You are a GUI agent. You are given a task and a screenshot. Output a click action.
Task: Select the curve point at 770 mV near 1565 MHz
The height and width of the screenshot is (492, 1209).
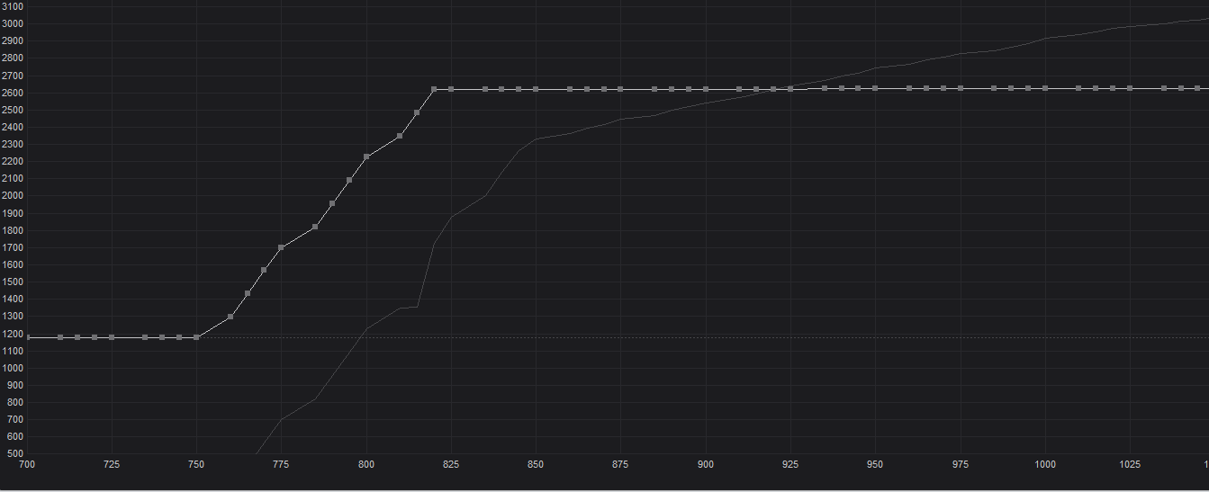(264, 270)
